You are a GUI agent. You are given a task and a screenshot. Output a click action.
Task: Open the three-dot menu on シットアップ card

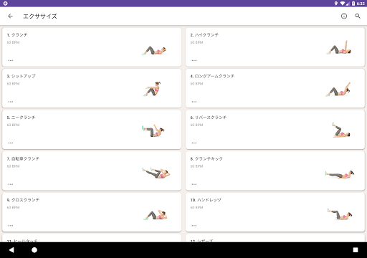coord(11,102)
